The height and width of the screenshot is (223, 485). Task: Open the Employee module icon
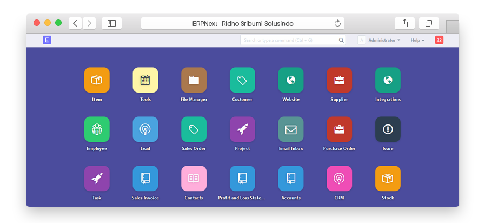click(97, 129)
